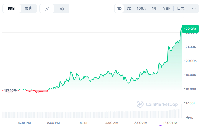Select the 1D time range
Viewport: 201px width, 126px height.
119,8
